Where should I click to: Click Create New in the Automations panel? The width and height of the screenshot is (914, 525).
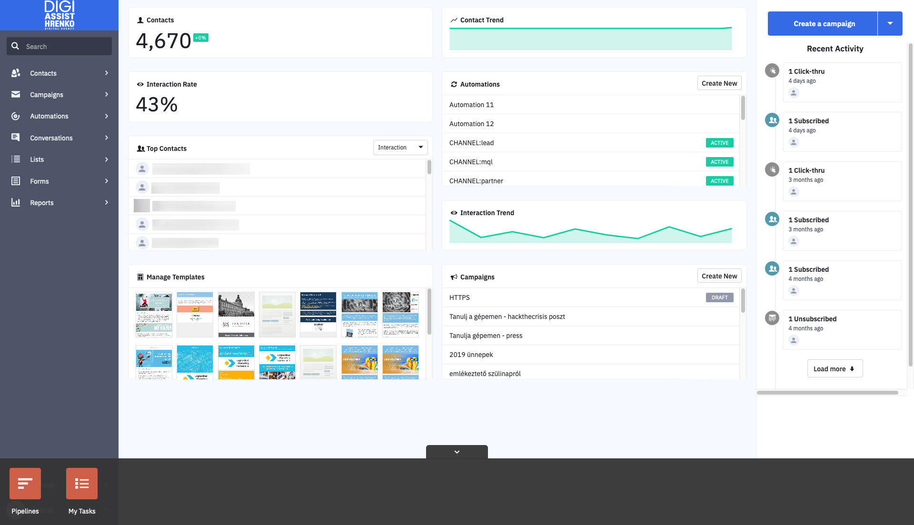(719, 83)
